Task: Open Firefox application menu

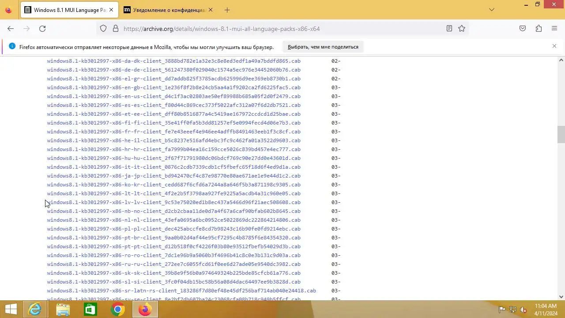Action: click(554, 28)
